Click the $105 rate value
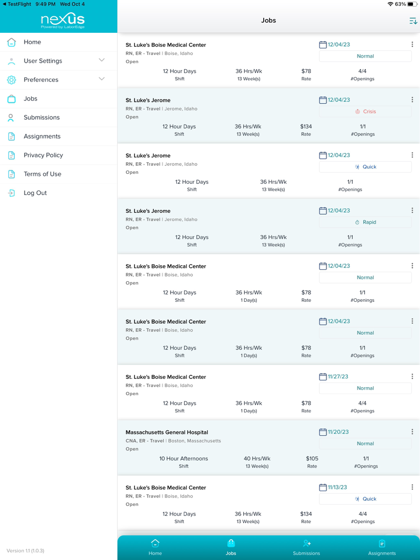This screenshot has height=560, width=420. [x=312, y=459]
